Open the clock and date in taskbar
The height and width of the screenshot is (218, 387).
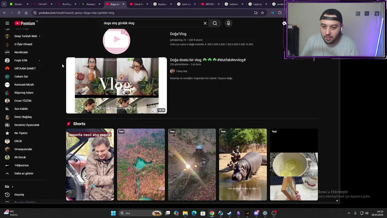click(377, 213)
